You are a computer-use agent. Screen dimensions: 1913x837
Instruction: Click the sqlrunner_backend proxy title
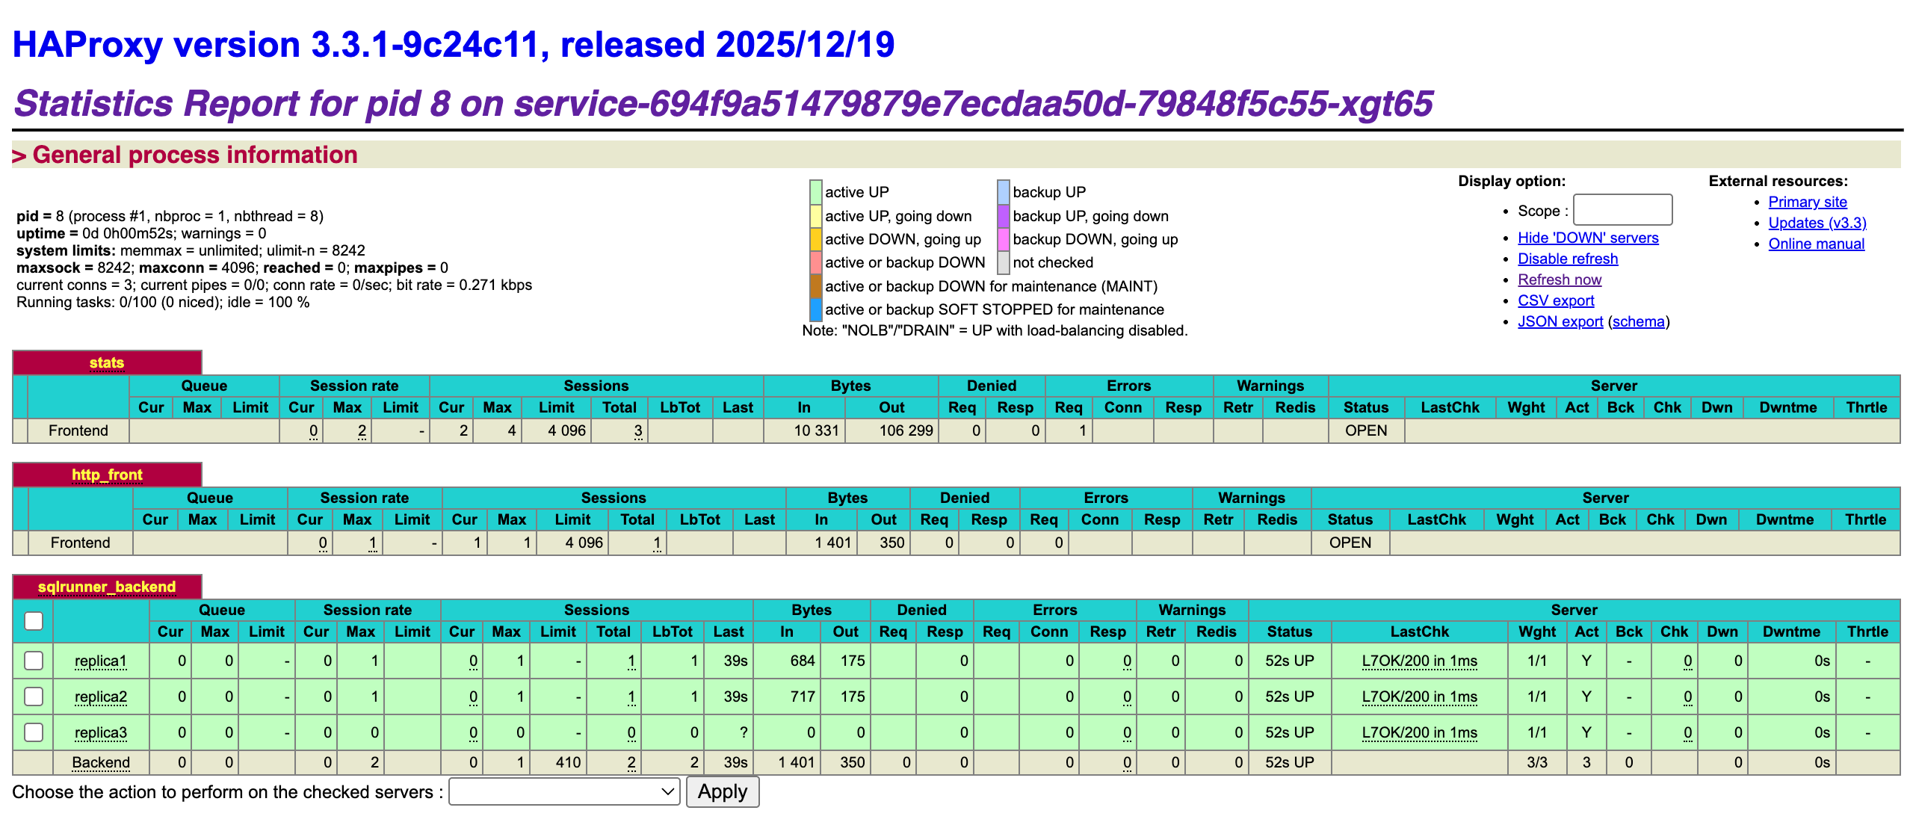(x=107, y=587)
